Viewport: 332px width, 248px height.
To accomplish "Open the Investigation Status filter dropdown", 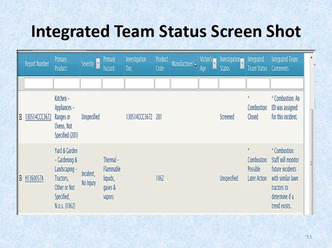I will click(242, 63).
